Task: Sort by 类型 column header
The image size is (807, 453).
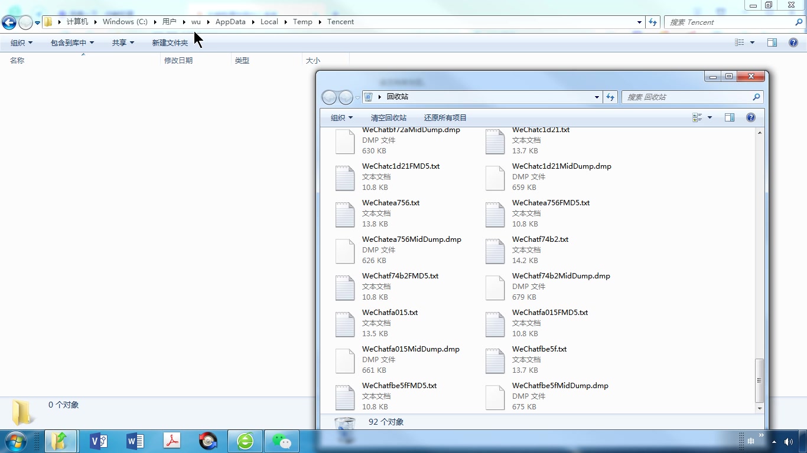Action: click(x=242, y=60)
